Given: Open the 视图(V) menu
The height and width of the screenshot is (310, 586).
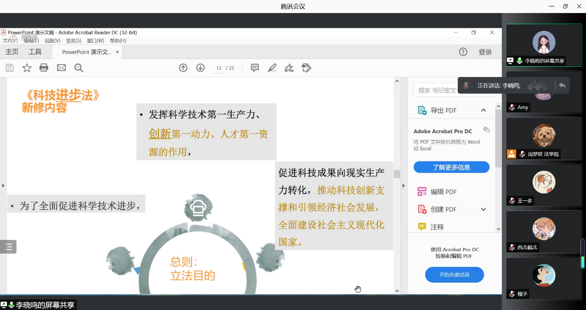Looking at the screenshot, I should coord(53,41).
